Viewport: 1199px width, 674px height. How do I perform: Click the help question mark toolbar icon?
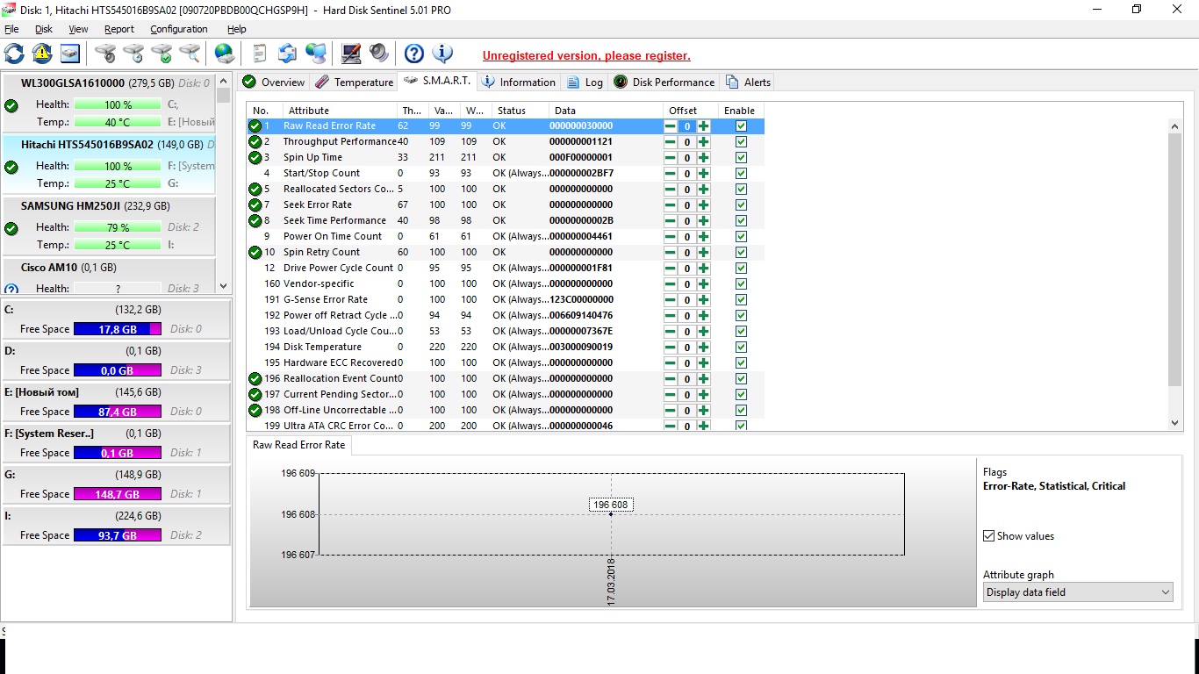click(x=413, y=54)
